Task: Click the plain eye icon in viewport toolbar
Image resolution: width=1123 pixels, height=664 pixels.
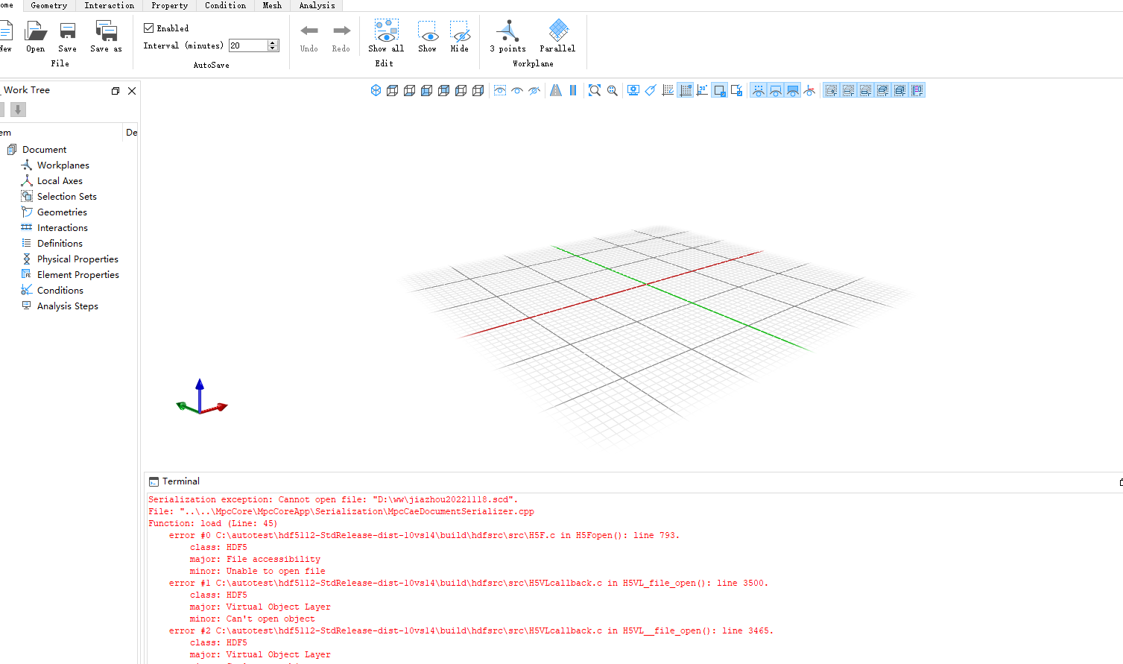Action: pyautogui.click(x=517, y=90)
